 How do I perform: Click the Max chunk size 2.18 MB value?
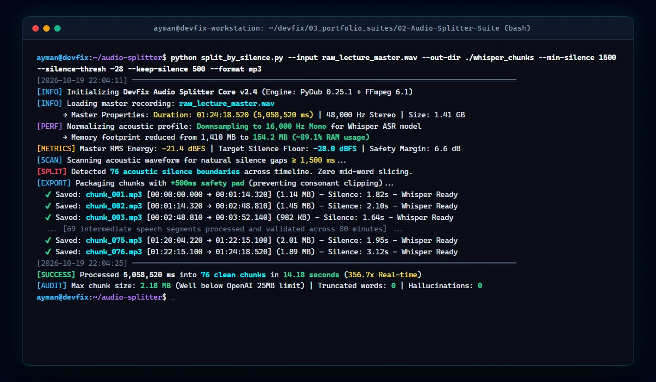pyautogui.click(x=155, y=286)
